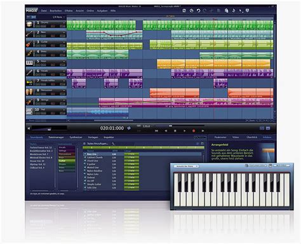Click the Save project toolbar icon

click(x=184, y=11)
